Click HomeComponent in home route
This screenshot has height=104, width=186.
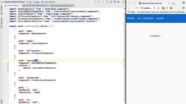(x=39, y=34)
